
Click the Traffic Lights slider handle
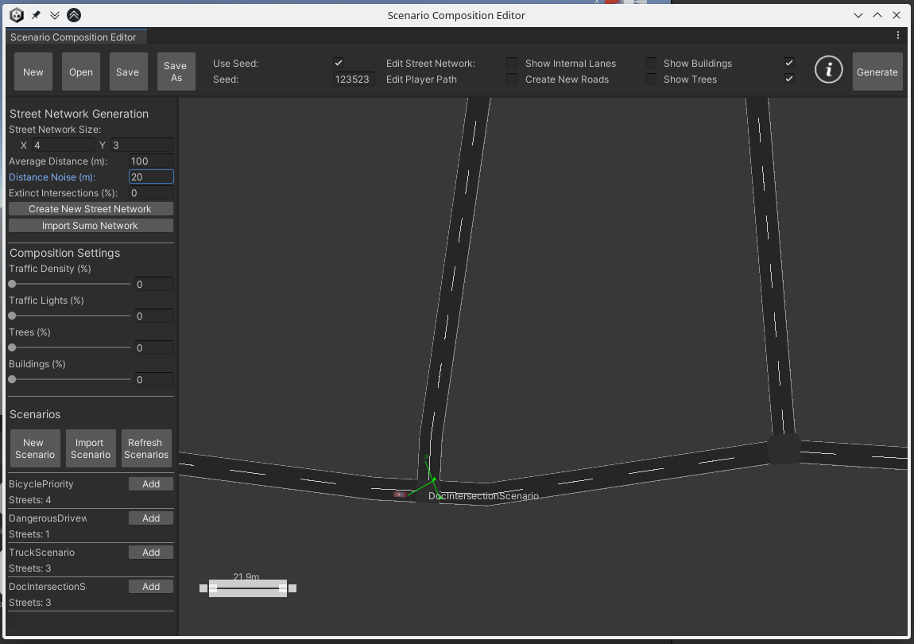pyautogui.click(x=12, y=316)
